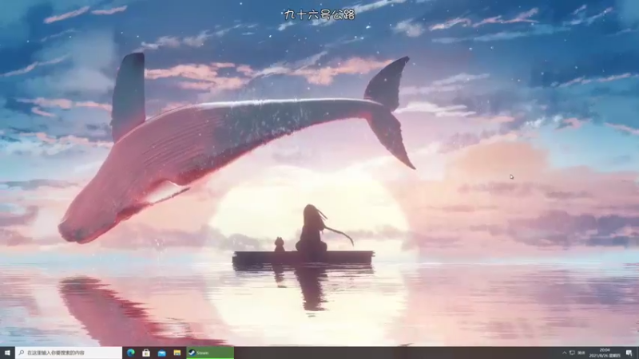Open the clock and date flyout
The width and height of the screenshot is (639, 359).
point(605,353)
